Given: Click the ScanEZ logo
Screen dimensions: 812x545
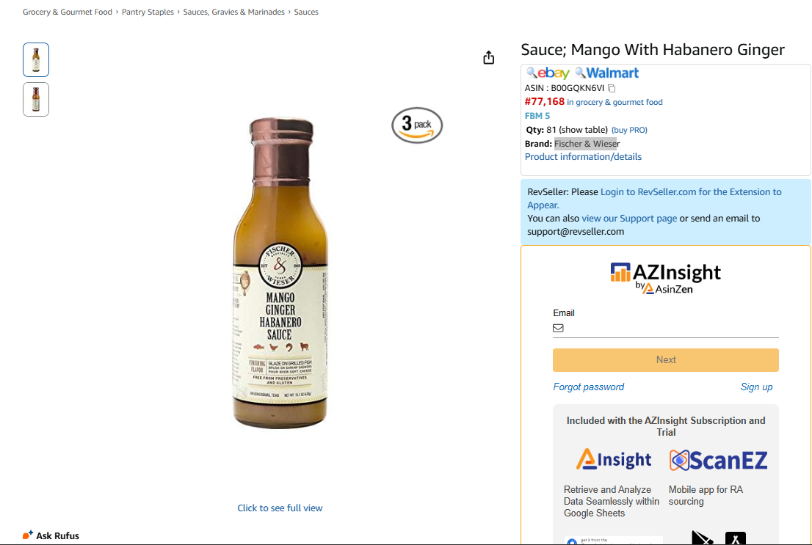Looking at the screenshot, I should click(x=718, y=460).
